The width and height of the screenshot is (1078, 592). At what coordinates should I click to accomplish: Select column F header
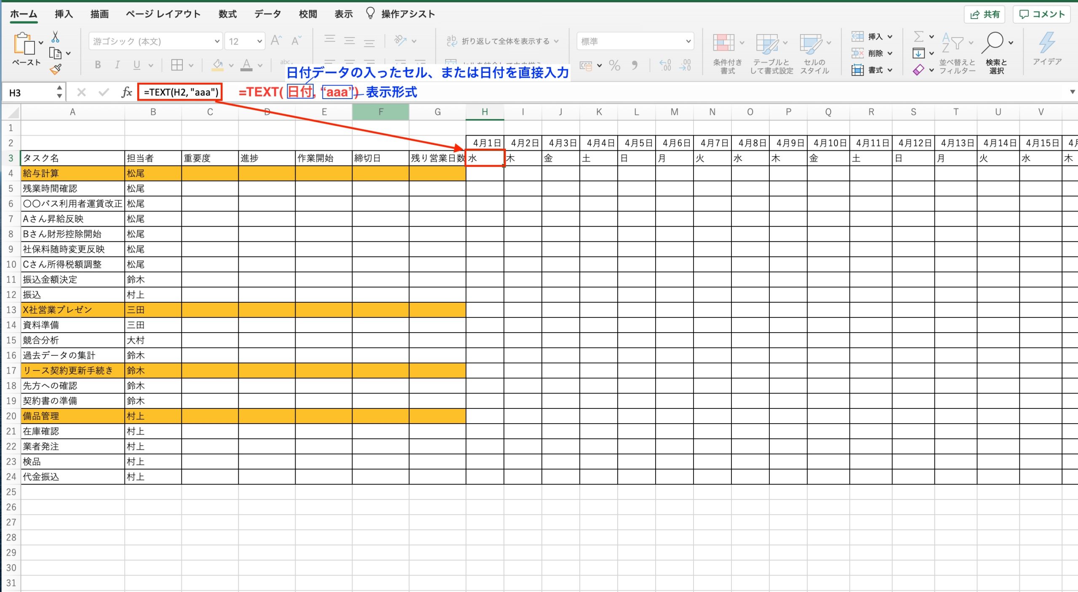pos(381,112)
